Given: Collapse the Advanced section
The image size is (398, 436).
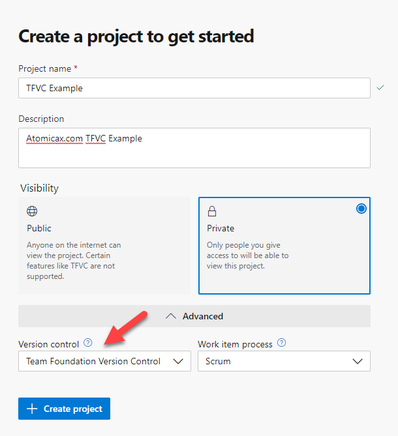Looking at the screenshot, I should [x=194, y=316].
